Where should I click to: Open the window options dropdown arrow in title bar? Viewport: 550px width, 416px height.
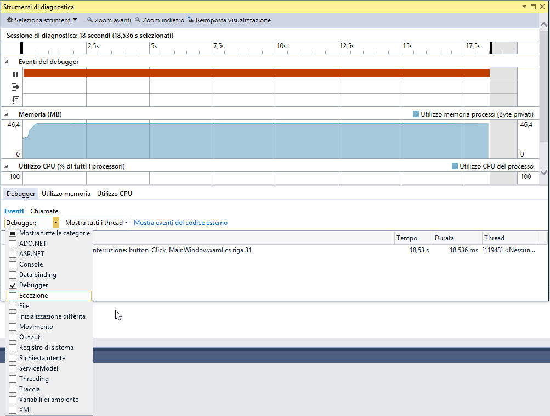click(524, 7)
